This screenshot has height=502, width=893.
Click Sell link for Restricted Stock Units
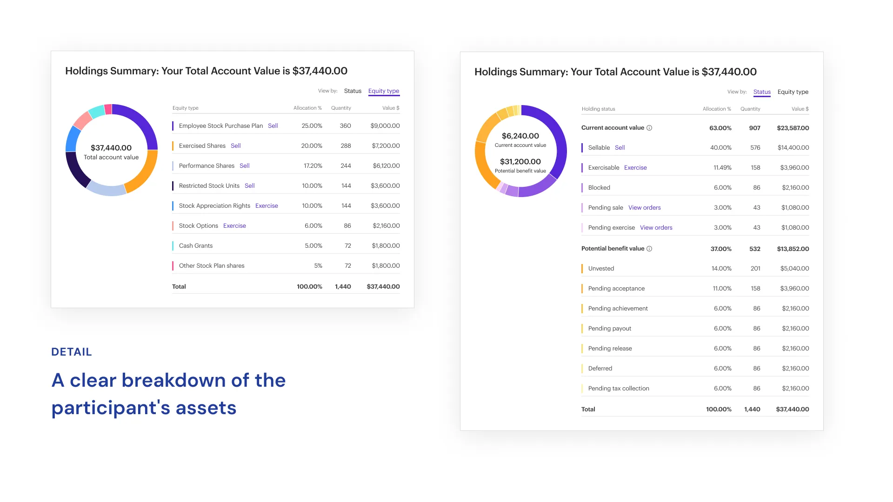click(249, 186)
